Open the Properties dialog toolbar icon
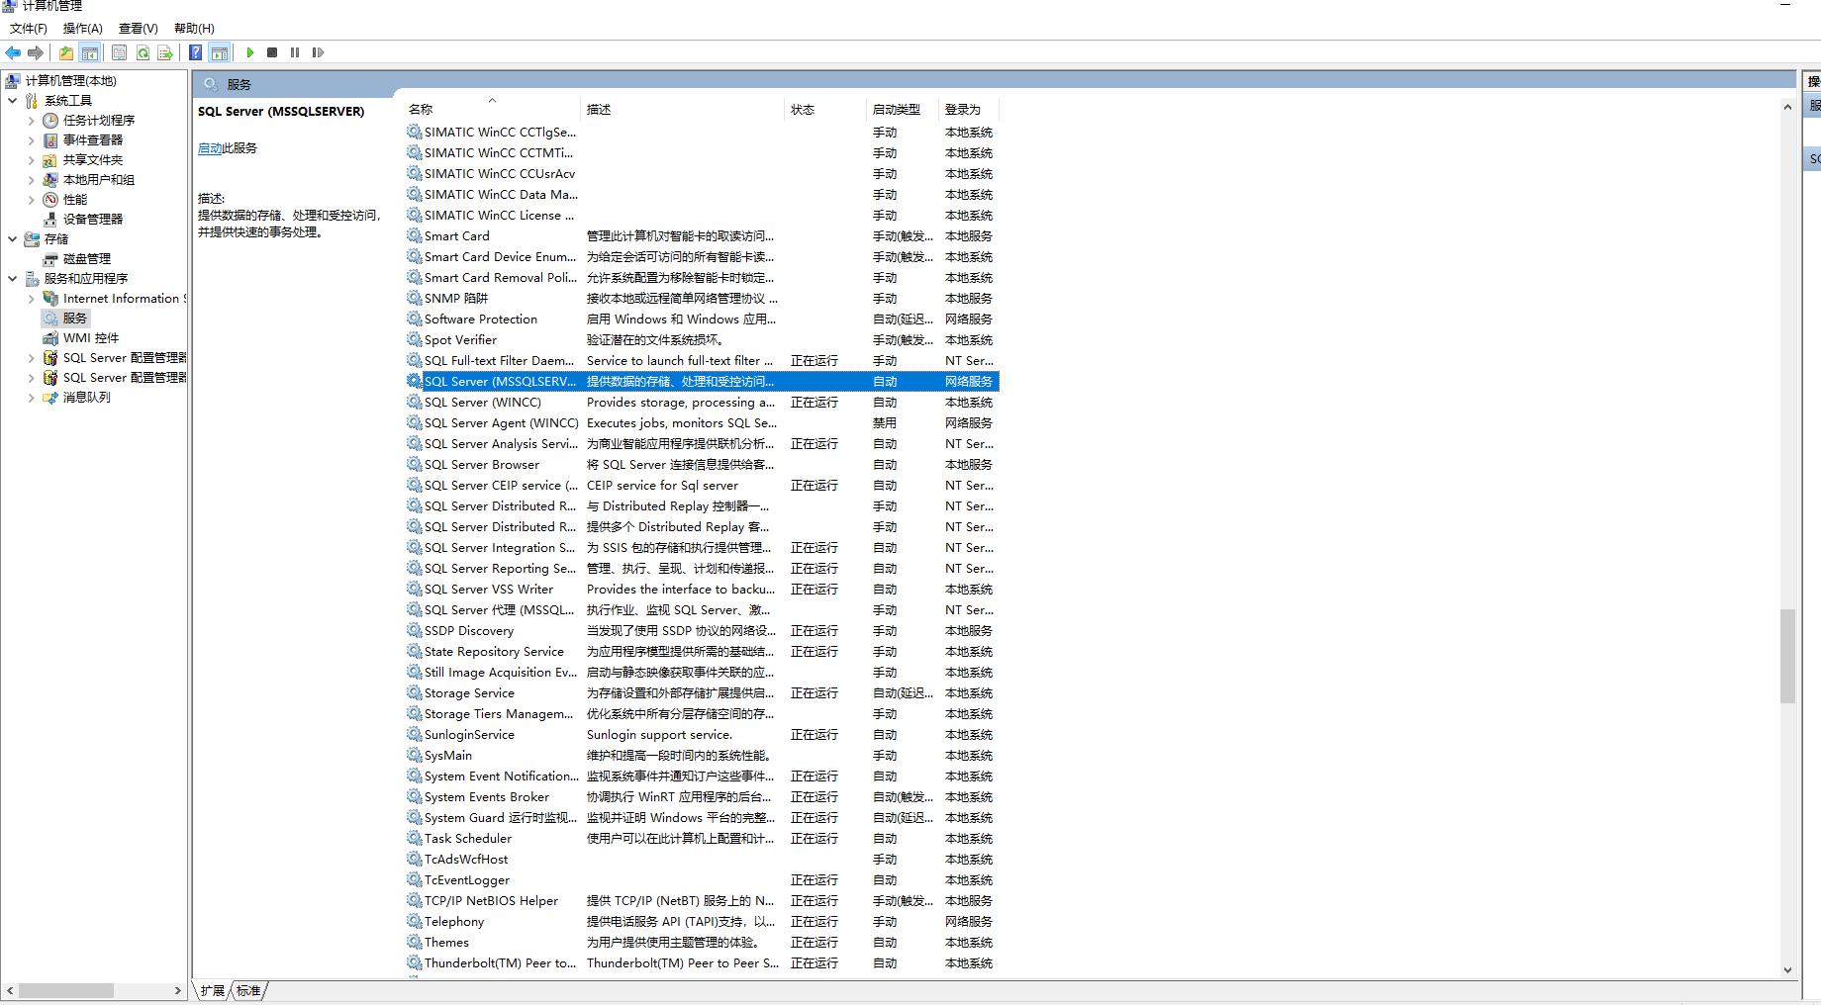 pyautogui.click(x=119, y=52)
